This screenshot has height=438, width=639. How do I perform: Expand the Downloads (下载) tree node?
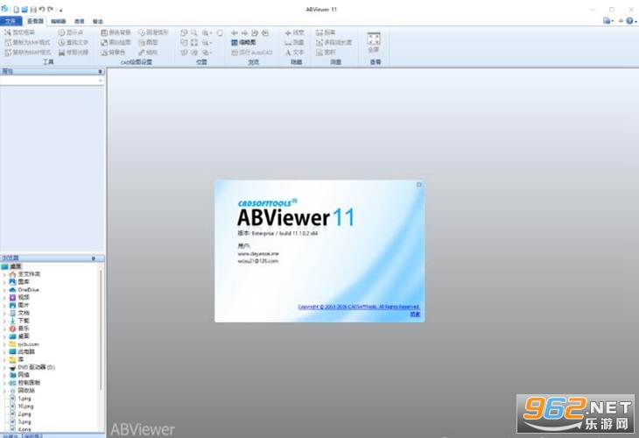[4, 321]
